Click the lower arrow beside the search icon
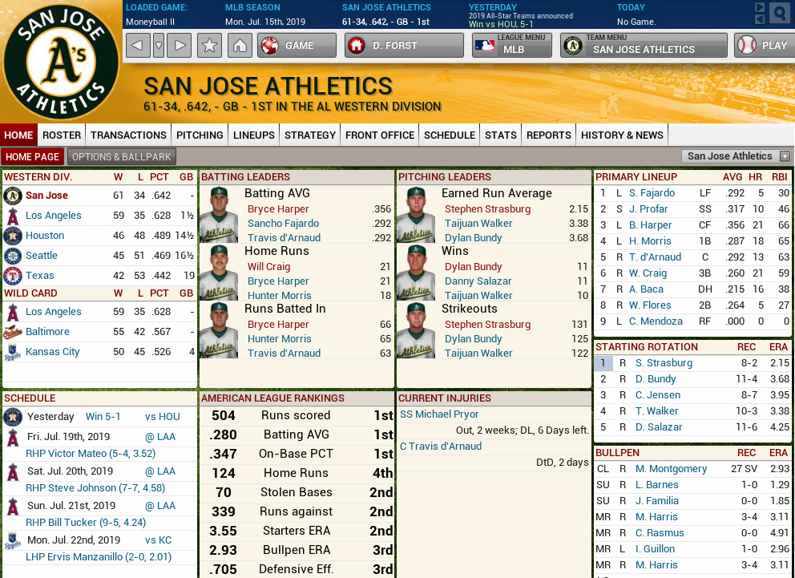This screenshot has height=578, width=795. click(x=760, y=19)
